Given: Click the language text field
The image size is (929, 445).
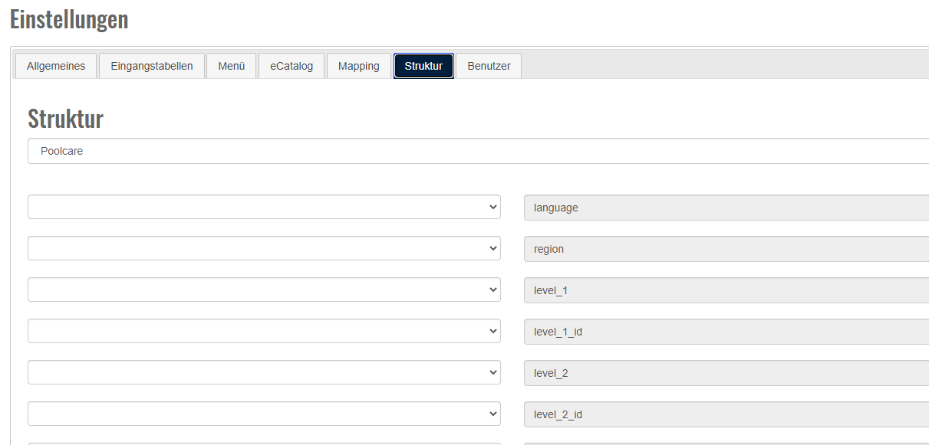Looking at the screenshot, I should coord(725,208).
